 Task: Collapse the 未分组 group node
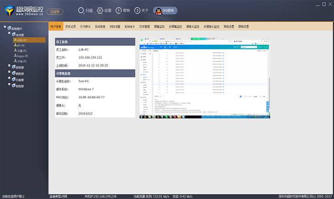tap(9, 33)
